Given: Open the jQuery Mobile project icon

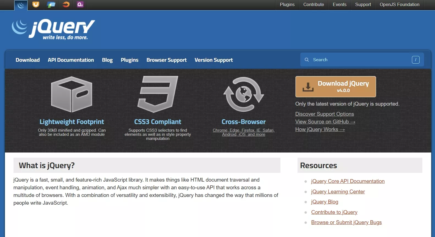Looking at the screenshot, I should point(51,4).
